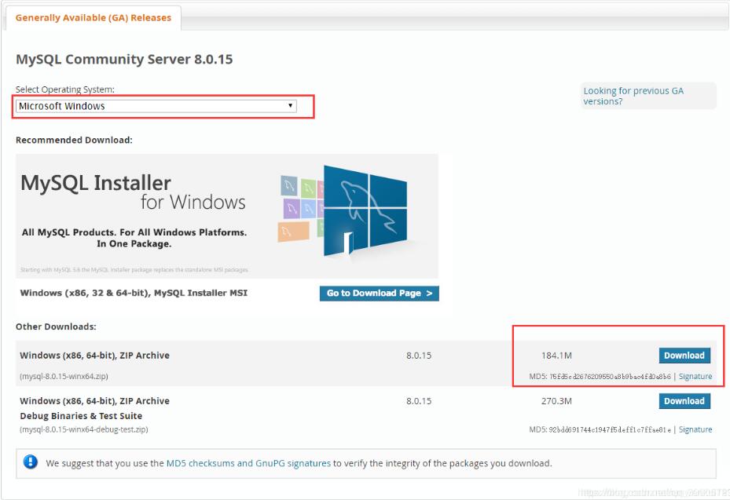Click the mysql-8.0.15-winx64.zip filename text
This screenshot has width=730, height=500.
pos(64,377)
